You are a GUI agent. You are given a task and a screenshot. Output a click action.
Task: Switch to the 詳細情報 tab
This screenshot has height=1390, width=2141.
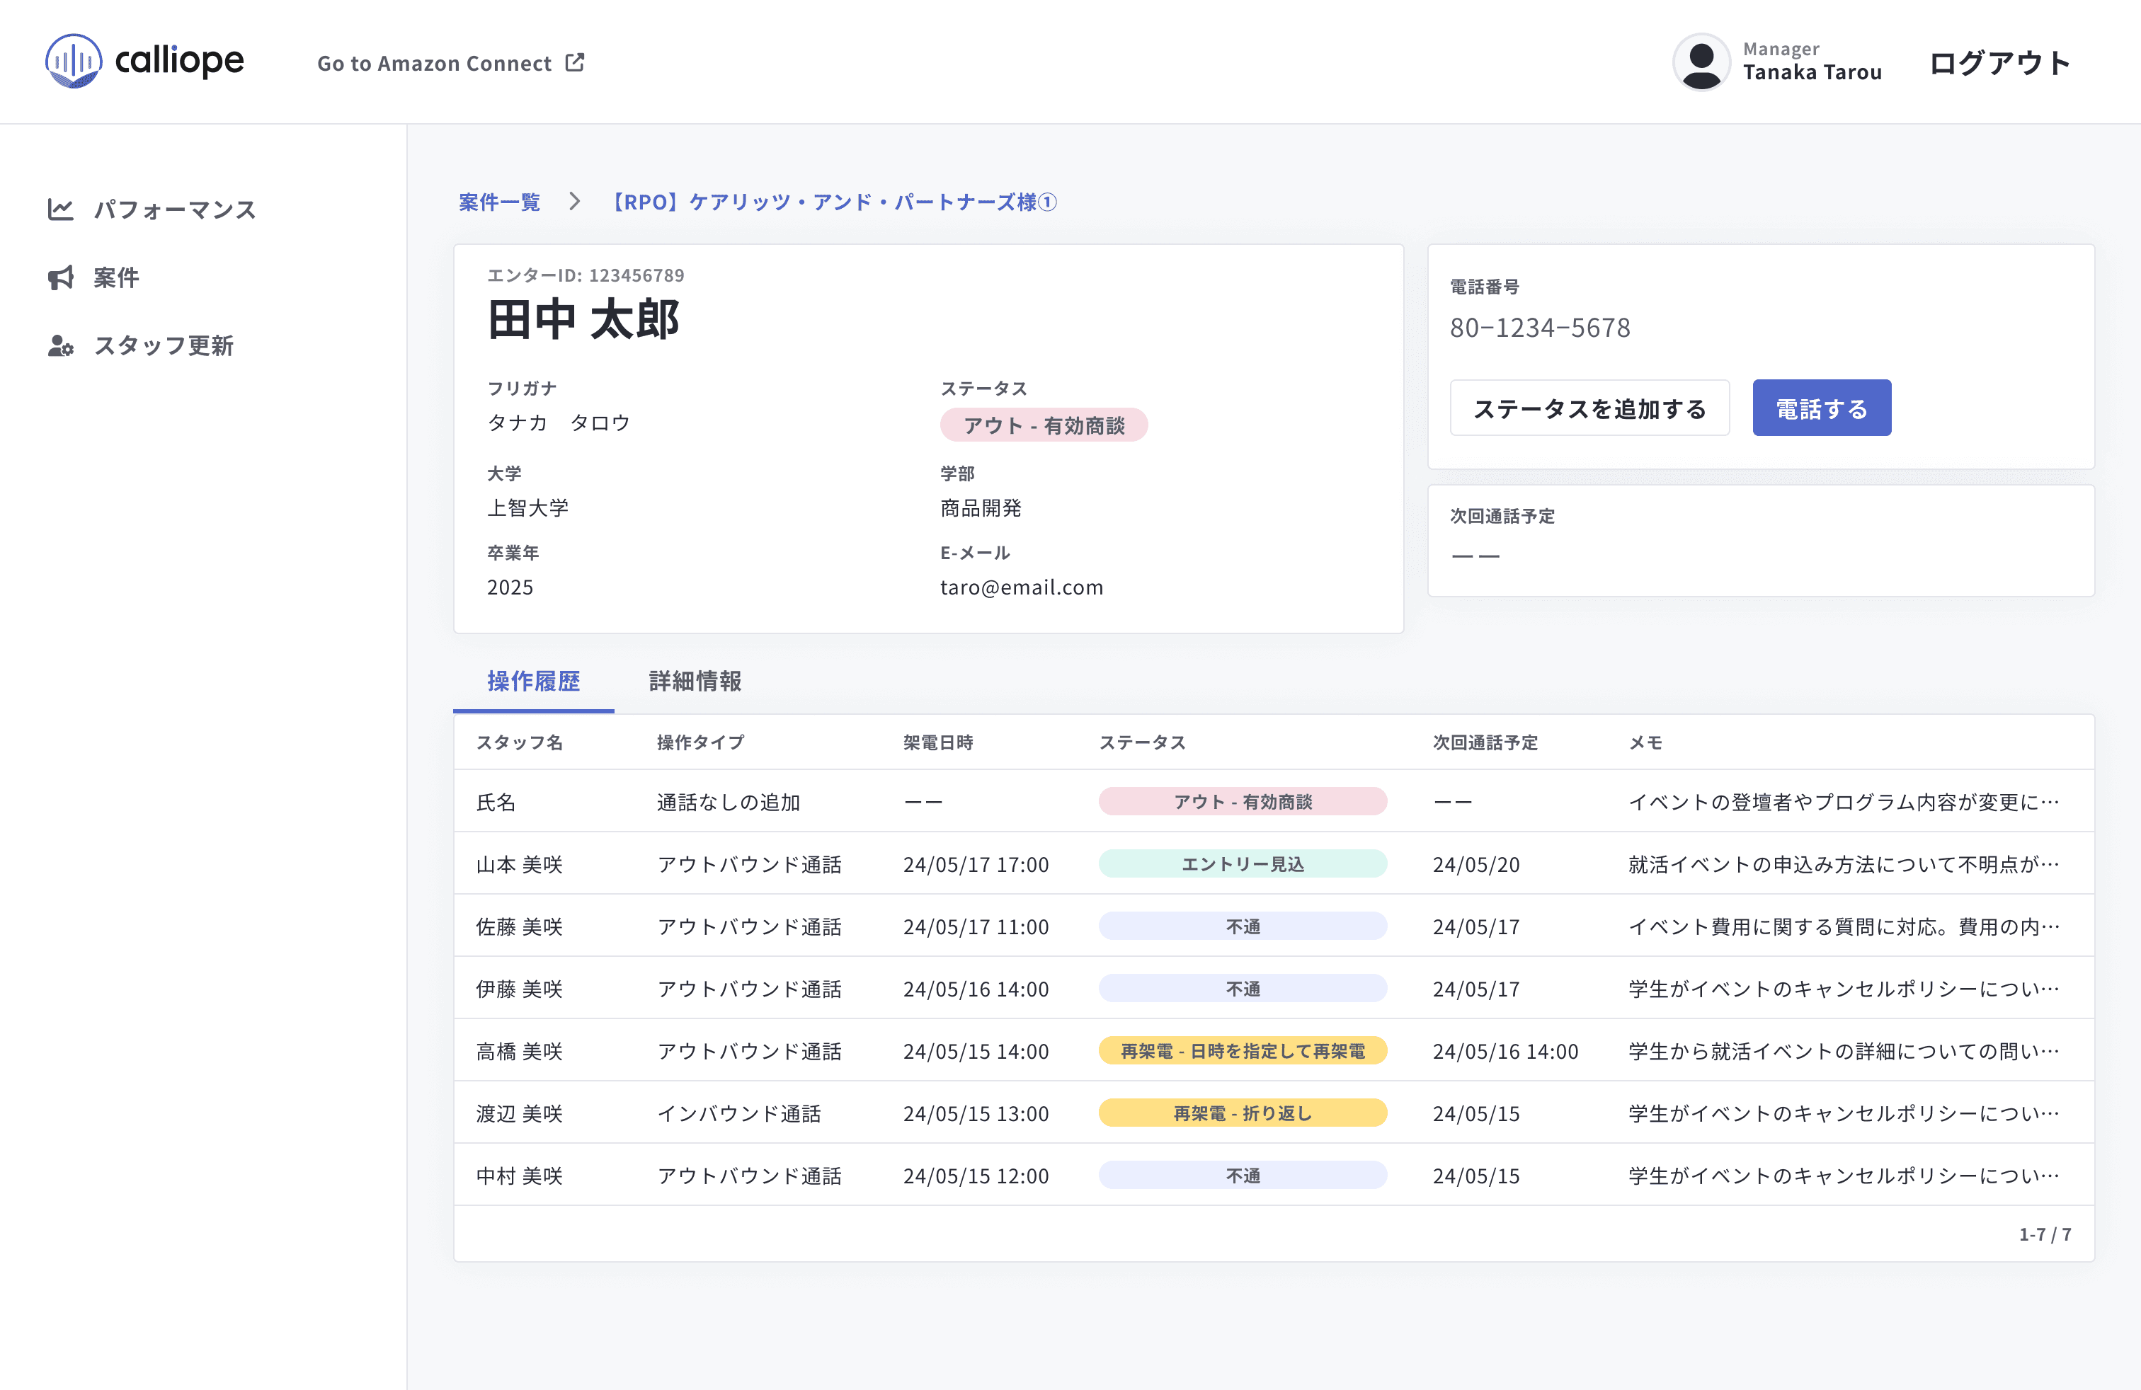pyautogui.click(x=695, y=681)
